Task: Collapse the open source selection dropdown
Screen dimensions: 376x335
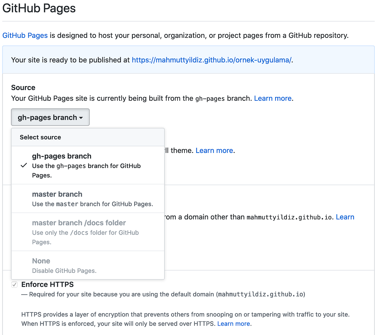Action: click(x=50, y=117)
